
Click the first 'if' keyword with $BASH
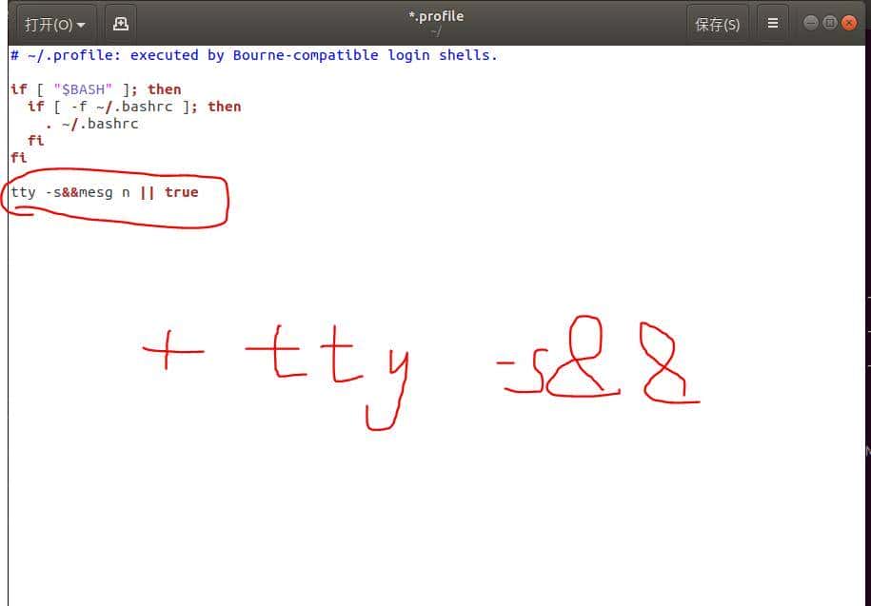click(x=18, y=89)
